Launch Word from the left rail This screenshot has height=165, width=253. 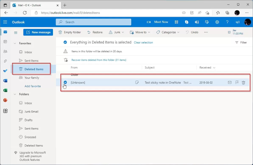coord(5,80)
